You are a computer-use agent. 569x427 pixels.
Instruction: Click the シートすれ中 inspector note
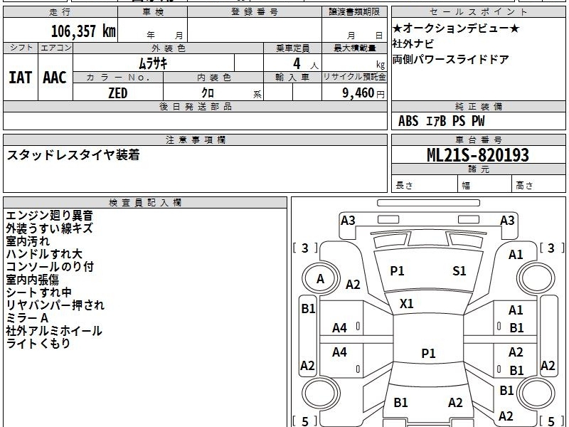38,292
